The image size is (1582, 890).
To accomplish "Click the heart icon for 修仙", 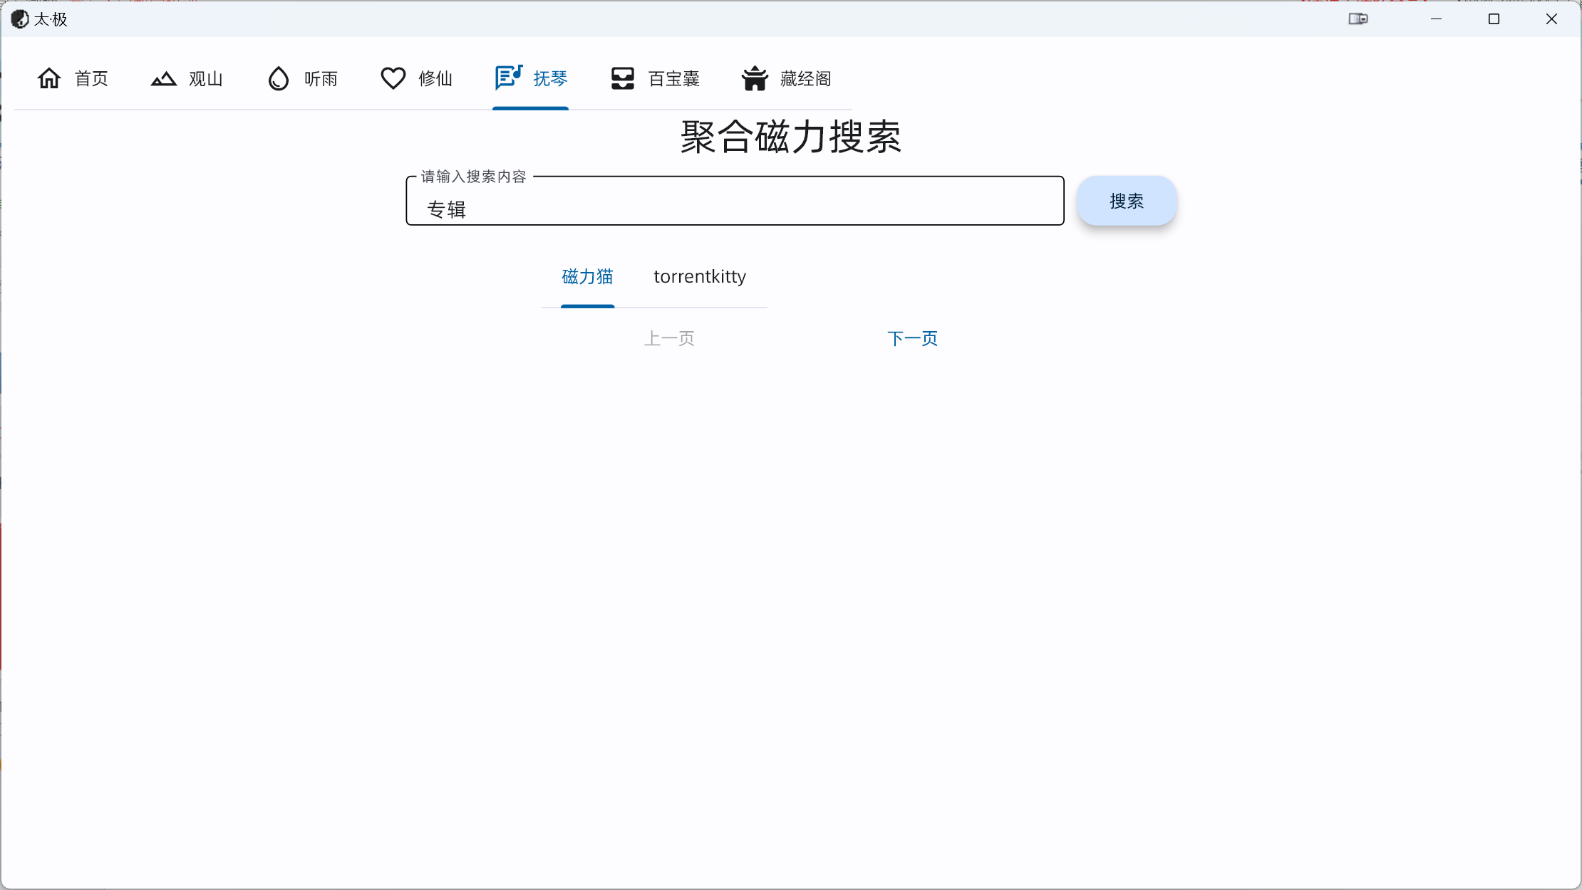I will [x=393, y=78].
